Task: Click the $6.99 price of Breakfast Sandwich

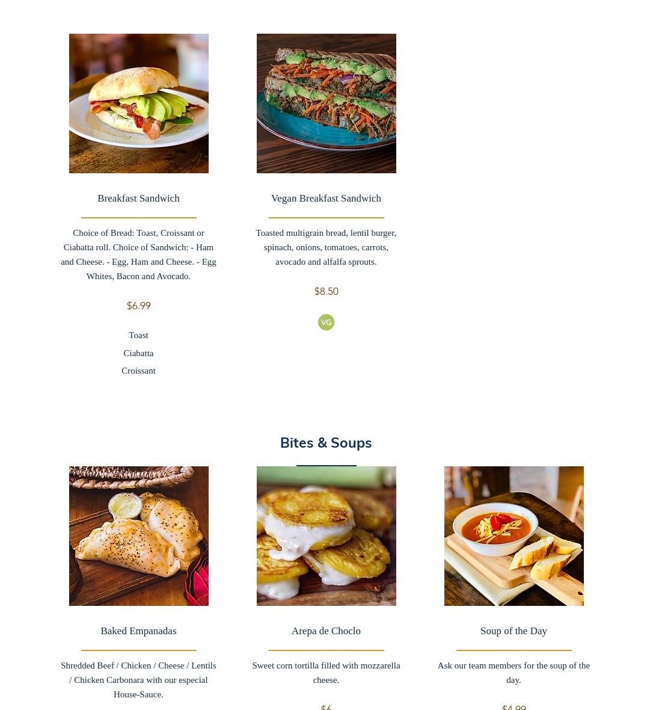Action: (x=138, y=306)
